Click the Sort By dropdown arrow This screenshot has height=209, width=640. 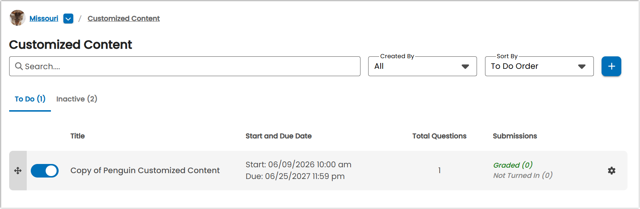coord(582,67)
